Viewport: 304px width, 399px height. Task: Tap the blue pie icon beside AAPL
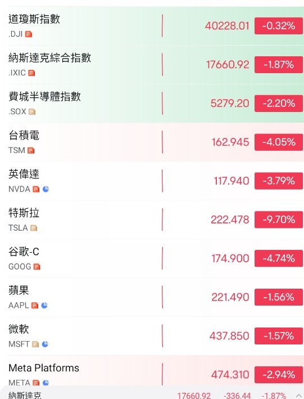(x=44, y=306)
